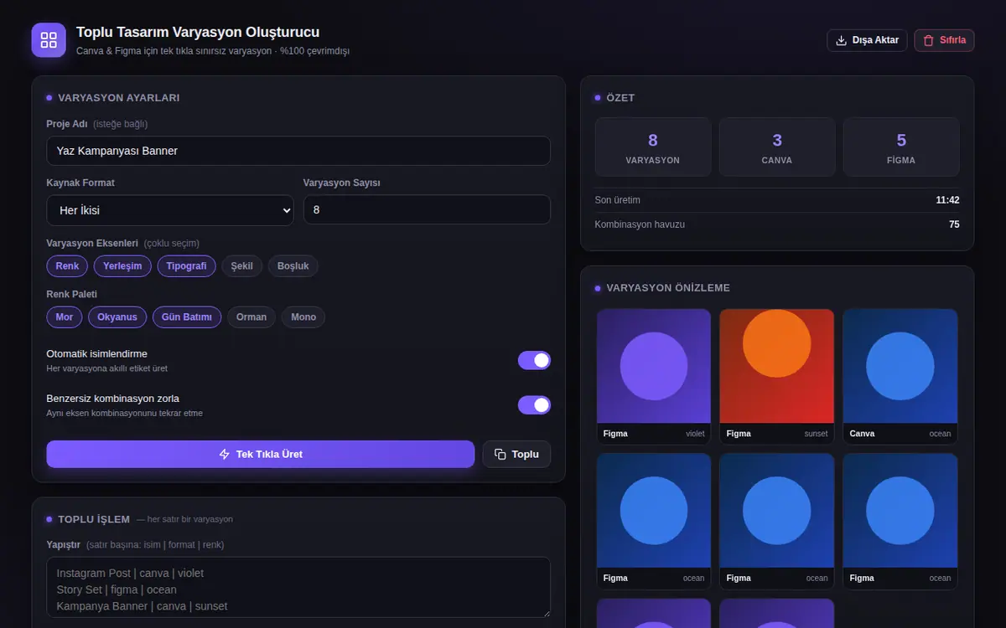Click the trash icon in Sıfırla
This screenshot has width=1006, height=628.
click(929, 40)
